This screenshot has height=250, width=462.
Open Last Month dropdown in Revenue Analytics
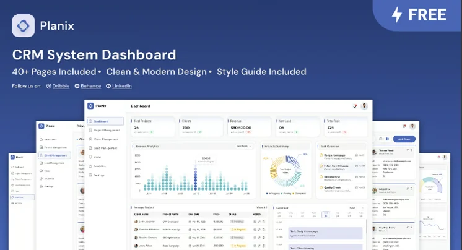244,146
